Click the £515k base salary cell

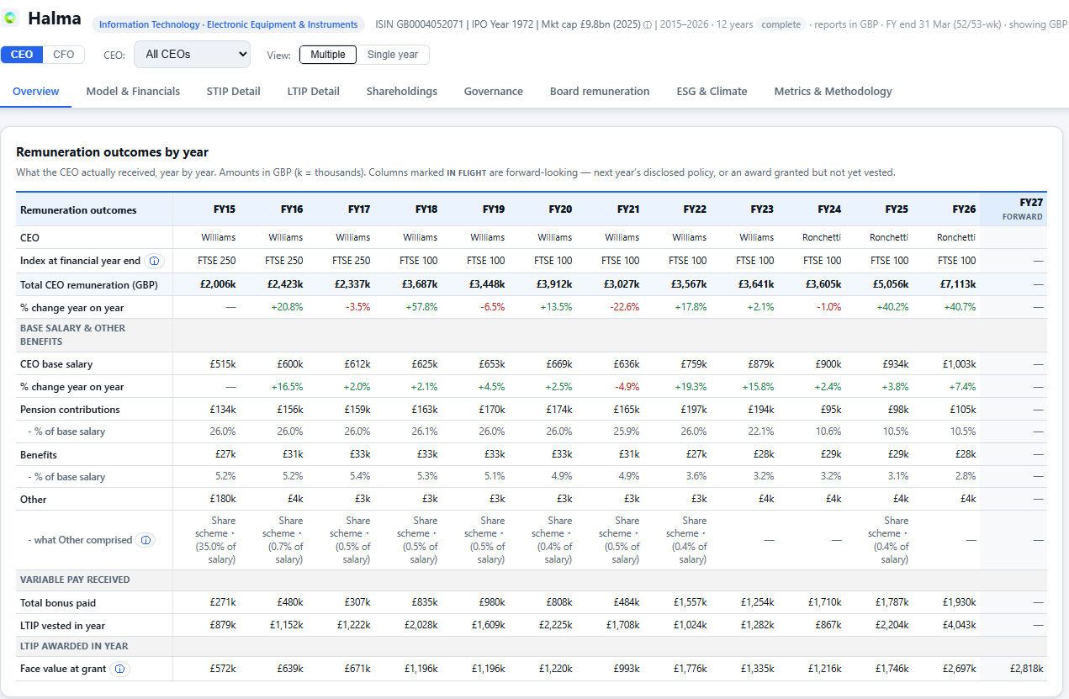(223, 364)
